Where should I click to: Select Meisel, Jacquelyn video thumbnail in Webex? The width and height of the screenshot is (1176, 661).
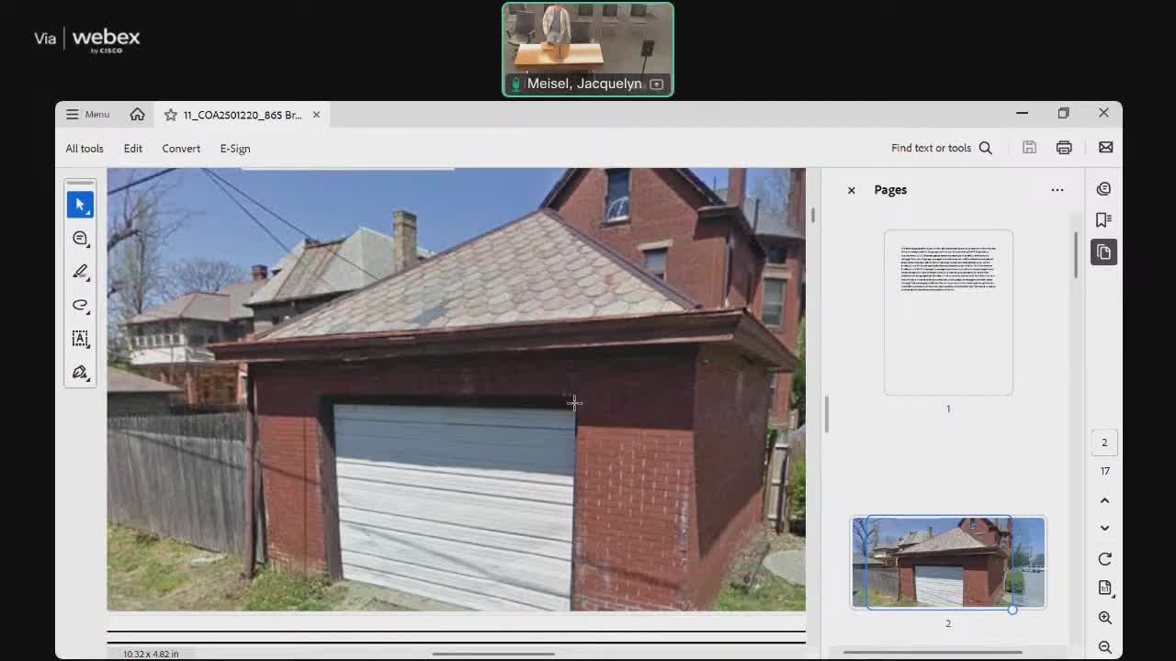tap(588, 50)
